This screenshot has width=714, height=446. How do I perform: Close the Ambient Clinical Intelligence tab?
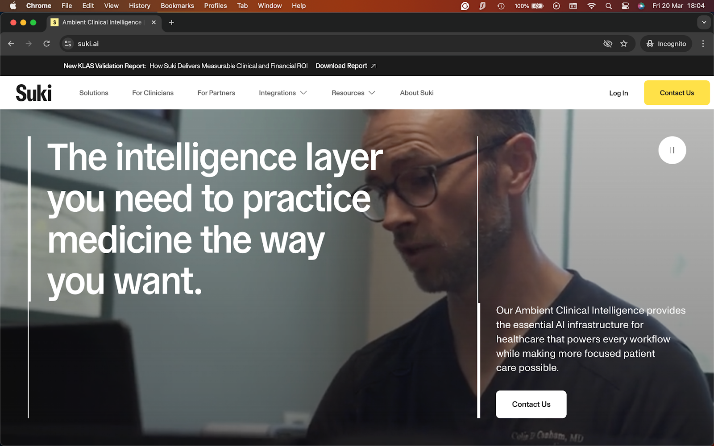154,22
